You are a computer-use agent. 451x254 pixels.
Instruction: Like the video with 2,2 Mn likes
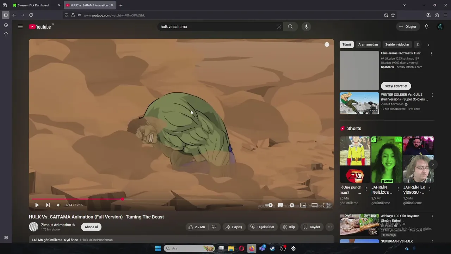(197, 227)
